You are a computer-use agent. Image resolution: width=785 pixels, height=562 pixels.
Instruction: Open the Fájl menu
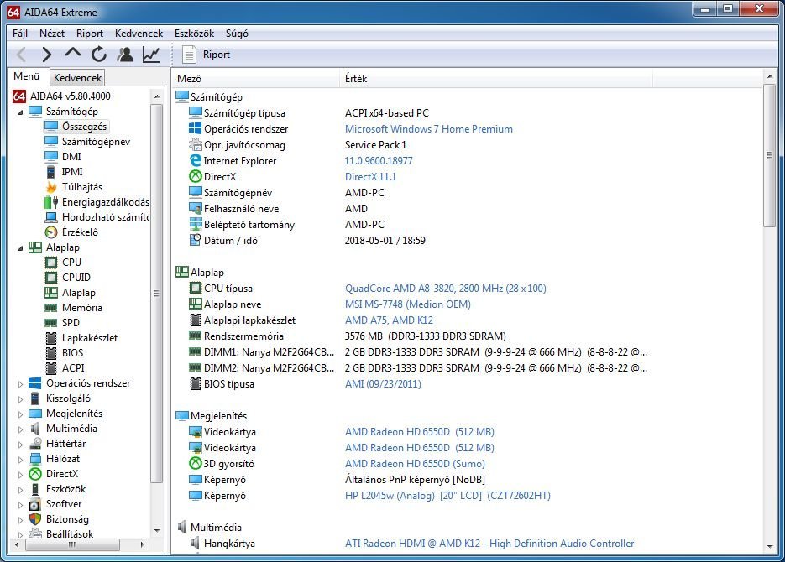coord(20,34)
